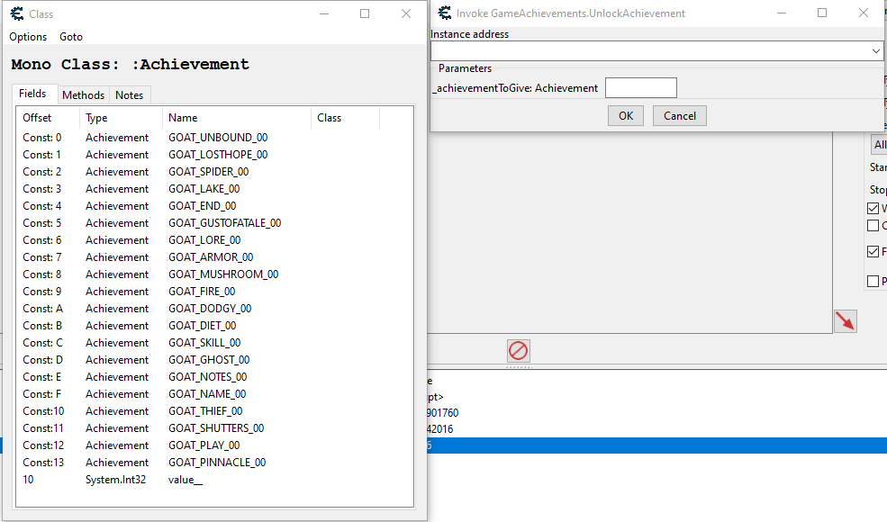
Task: Sort by the Offset column header
Action: (38, 118)
